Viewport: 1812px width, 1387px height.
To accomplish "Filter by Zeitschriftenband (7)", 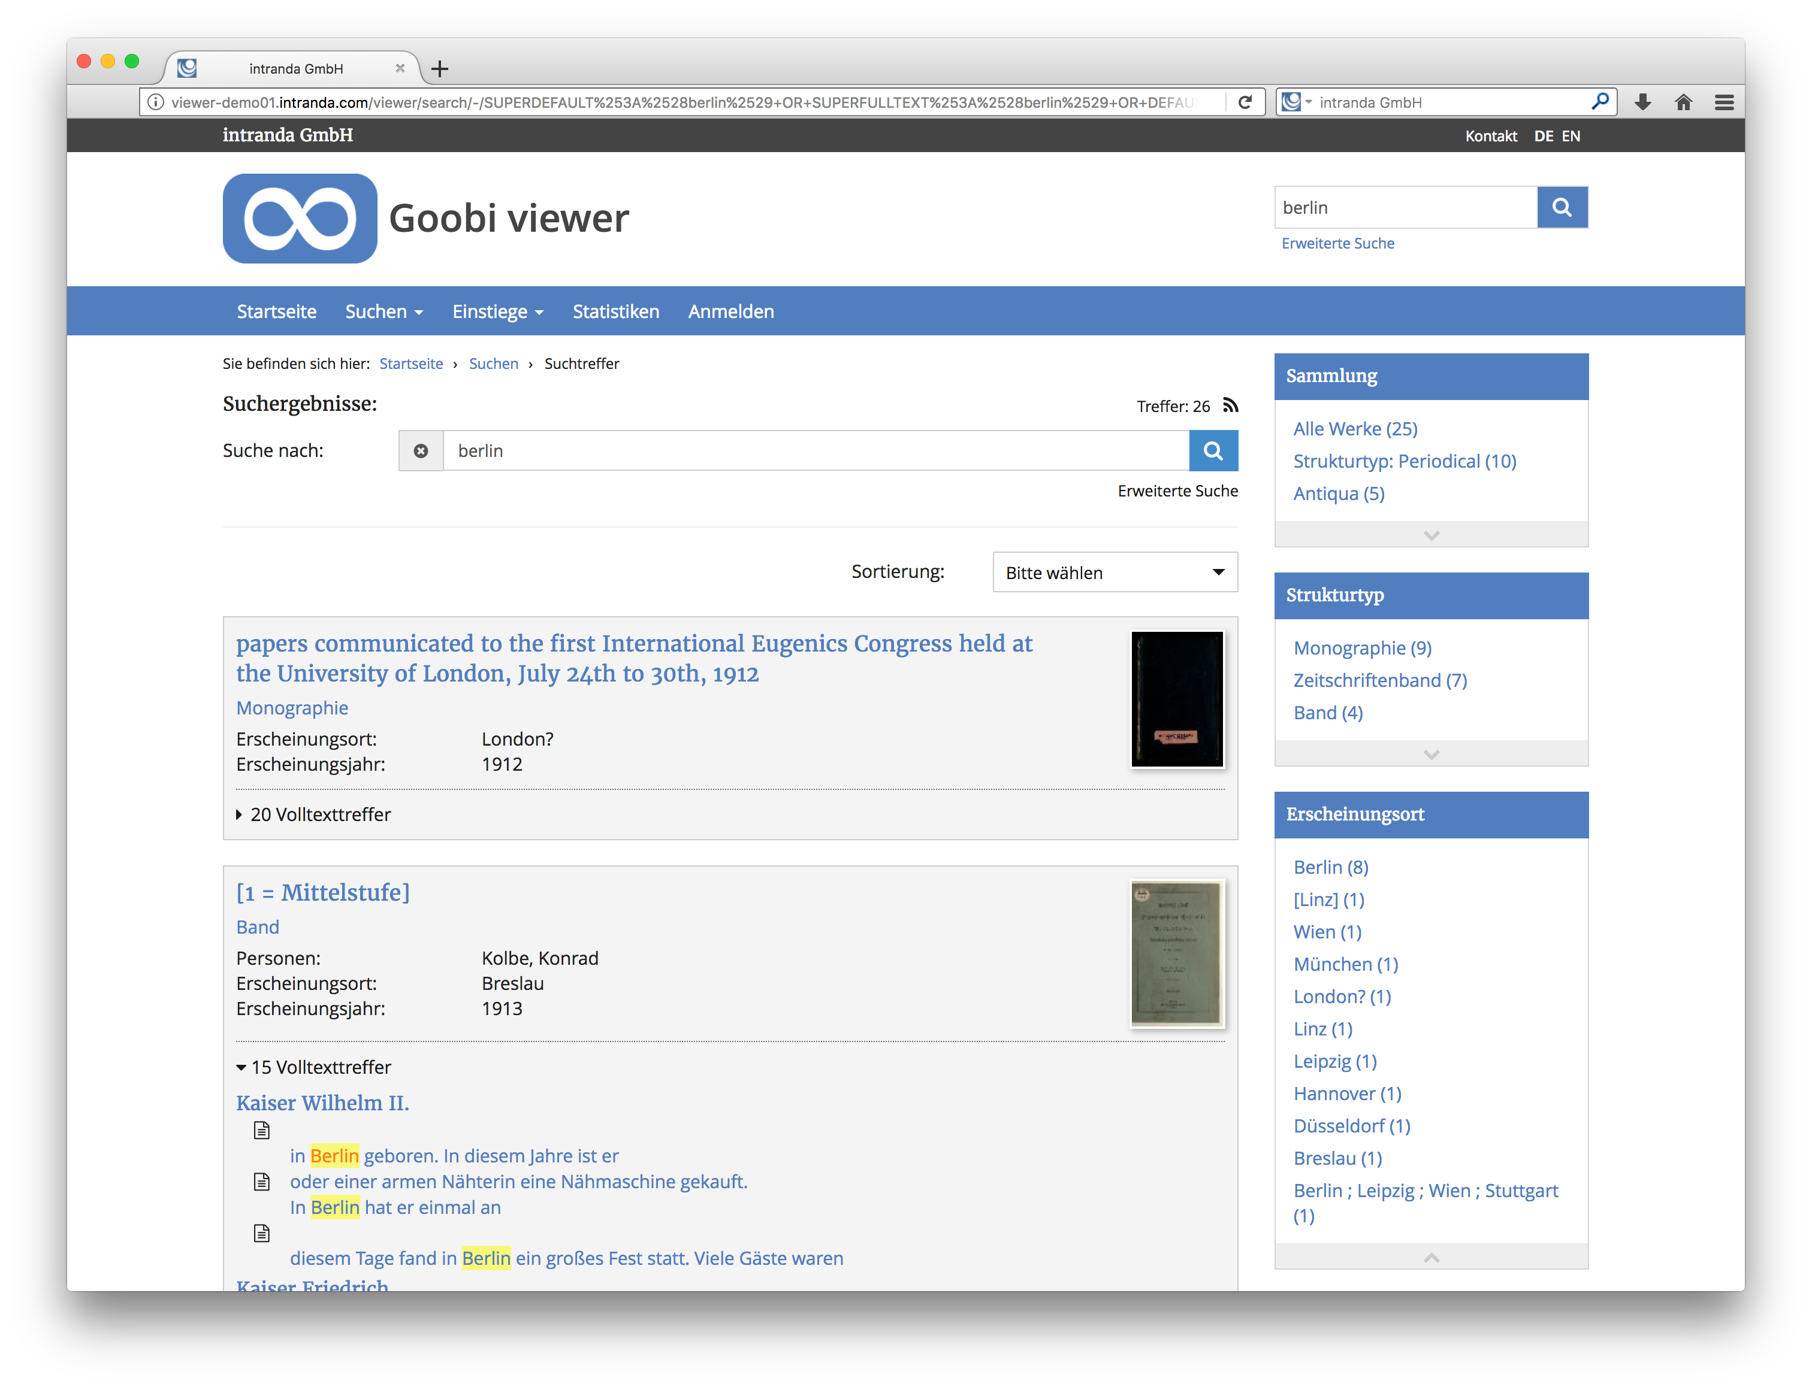I will (x=1380, y=680).
